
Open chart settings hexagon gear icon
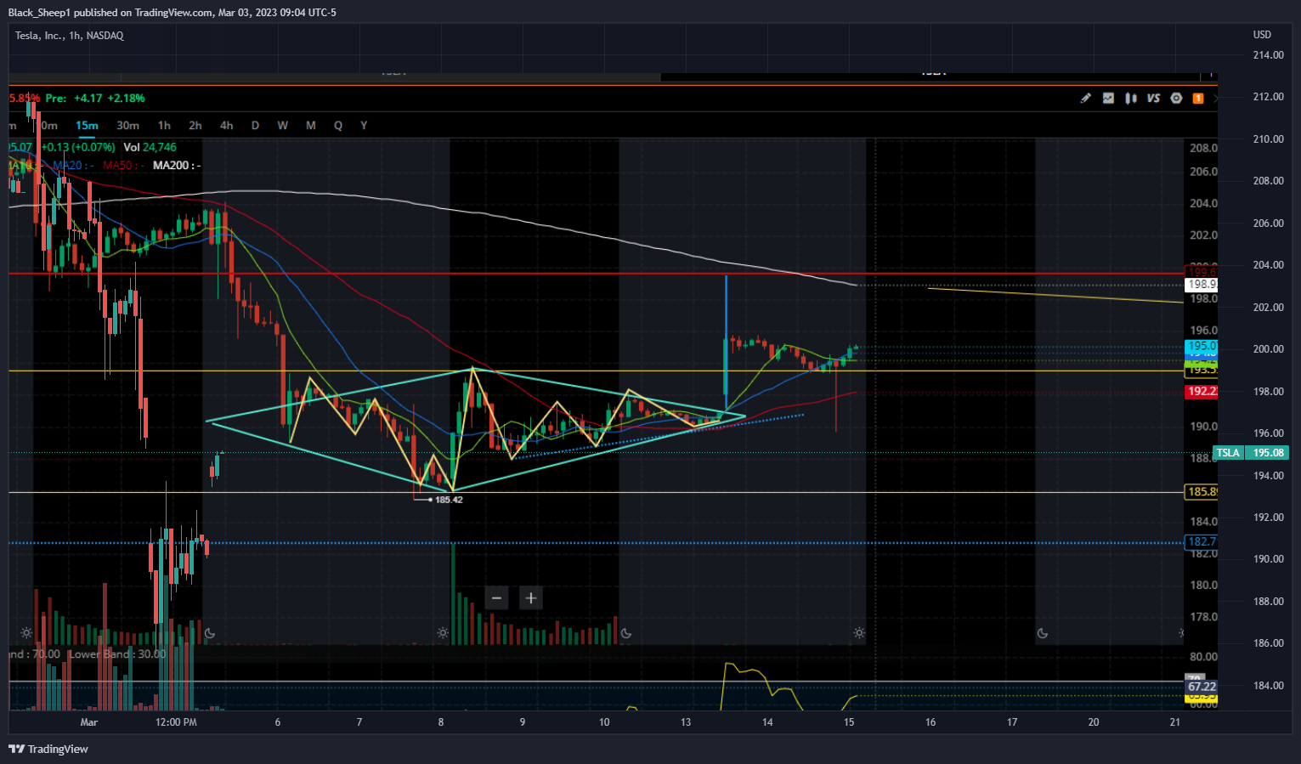(x=1176, y=99)
